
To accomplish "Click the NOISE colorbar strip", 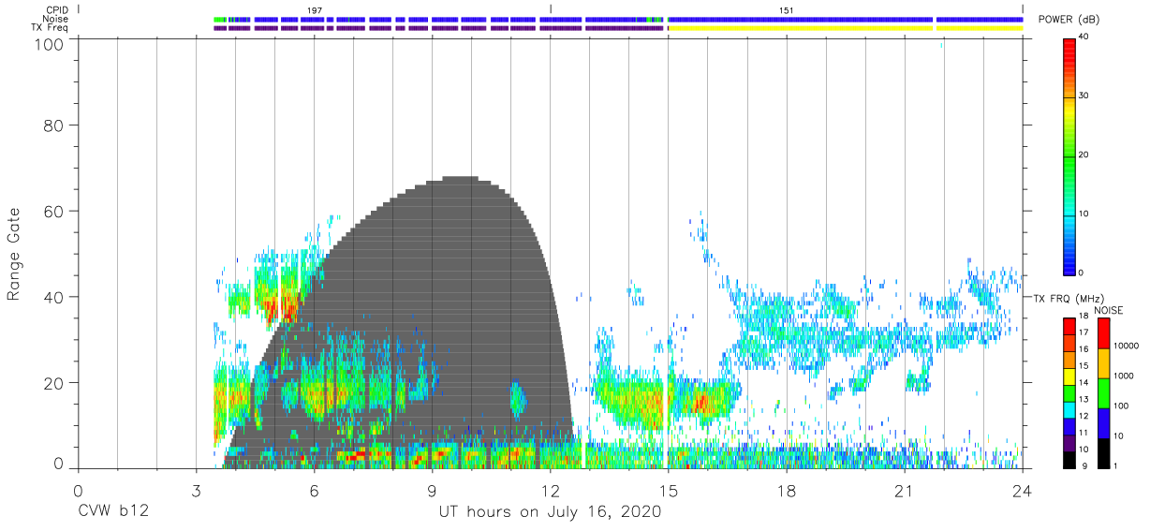I will 1104,393.
